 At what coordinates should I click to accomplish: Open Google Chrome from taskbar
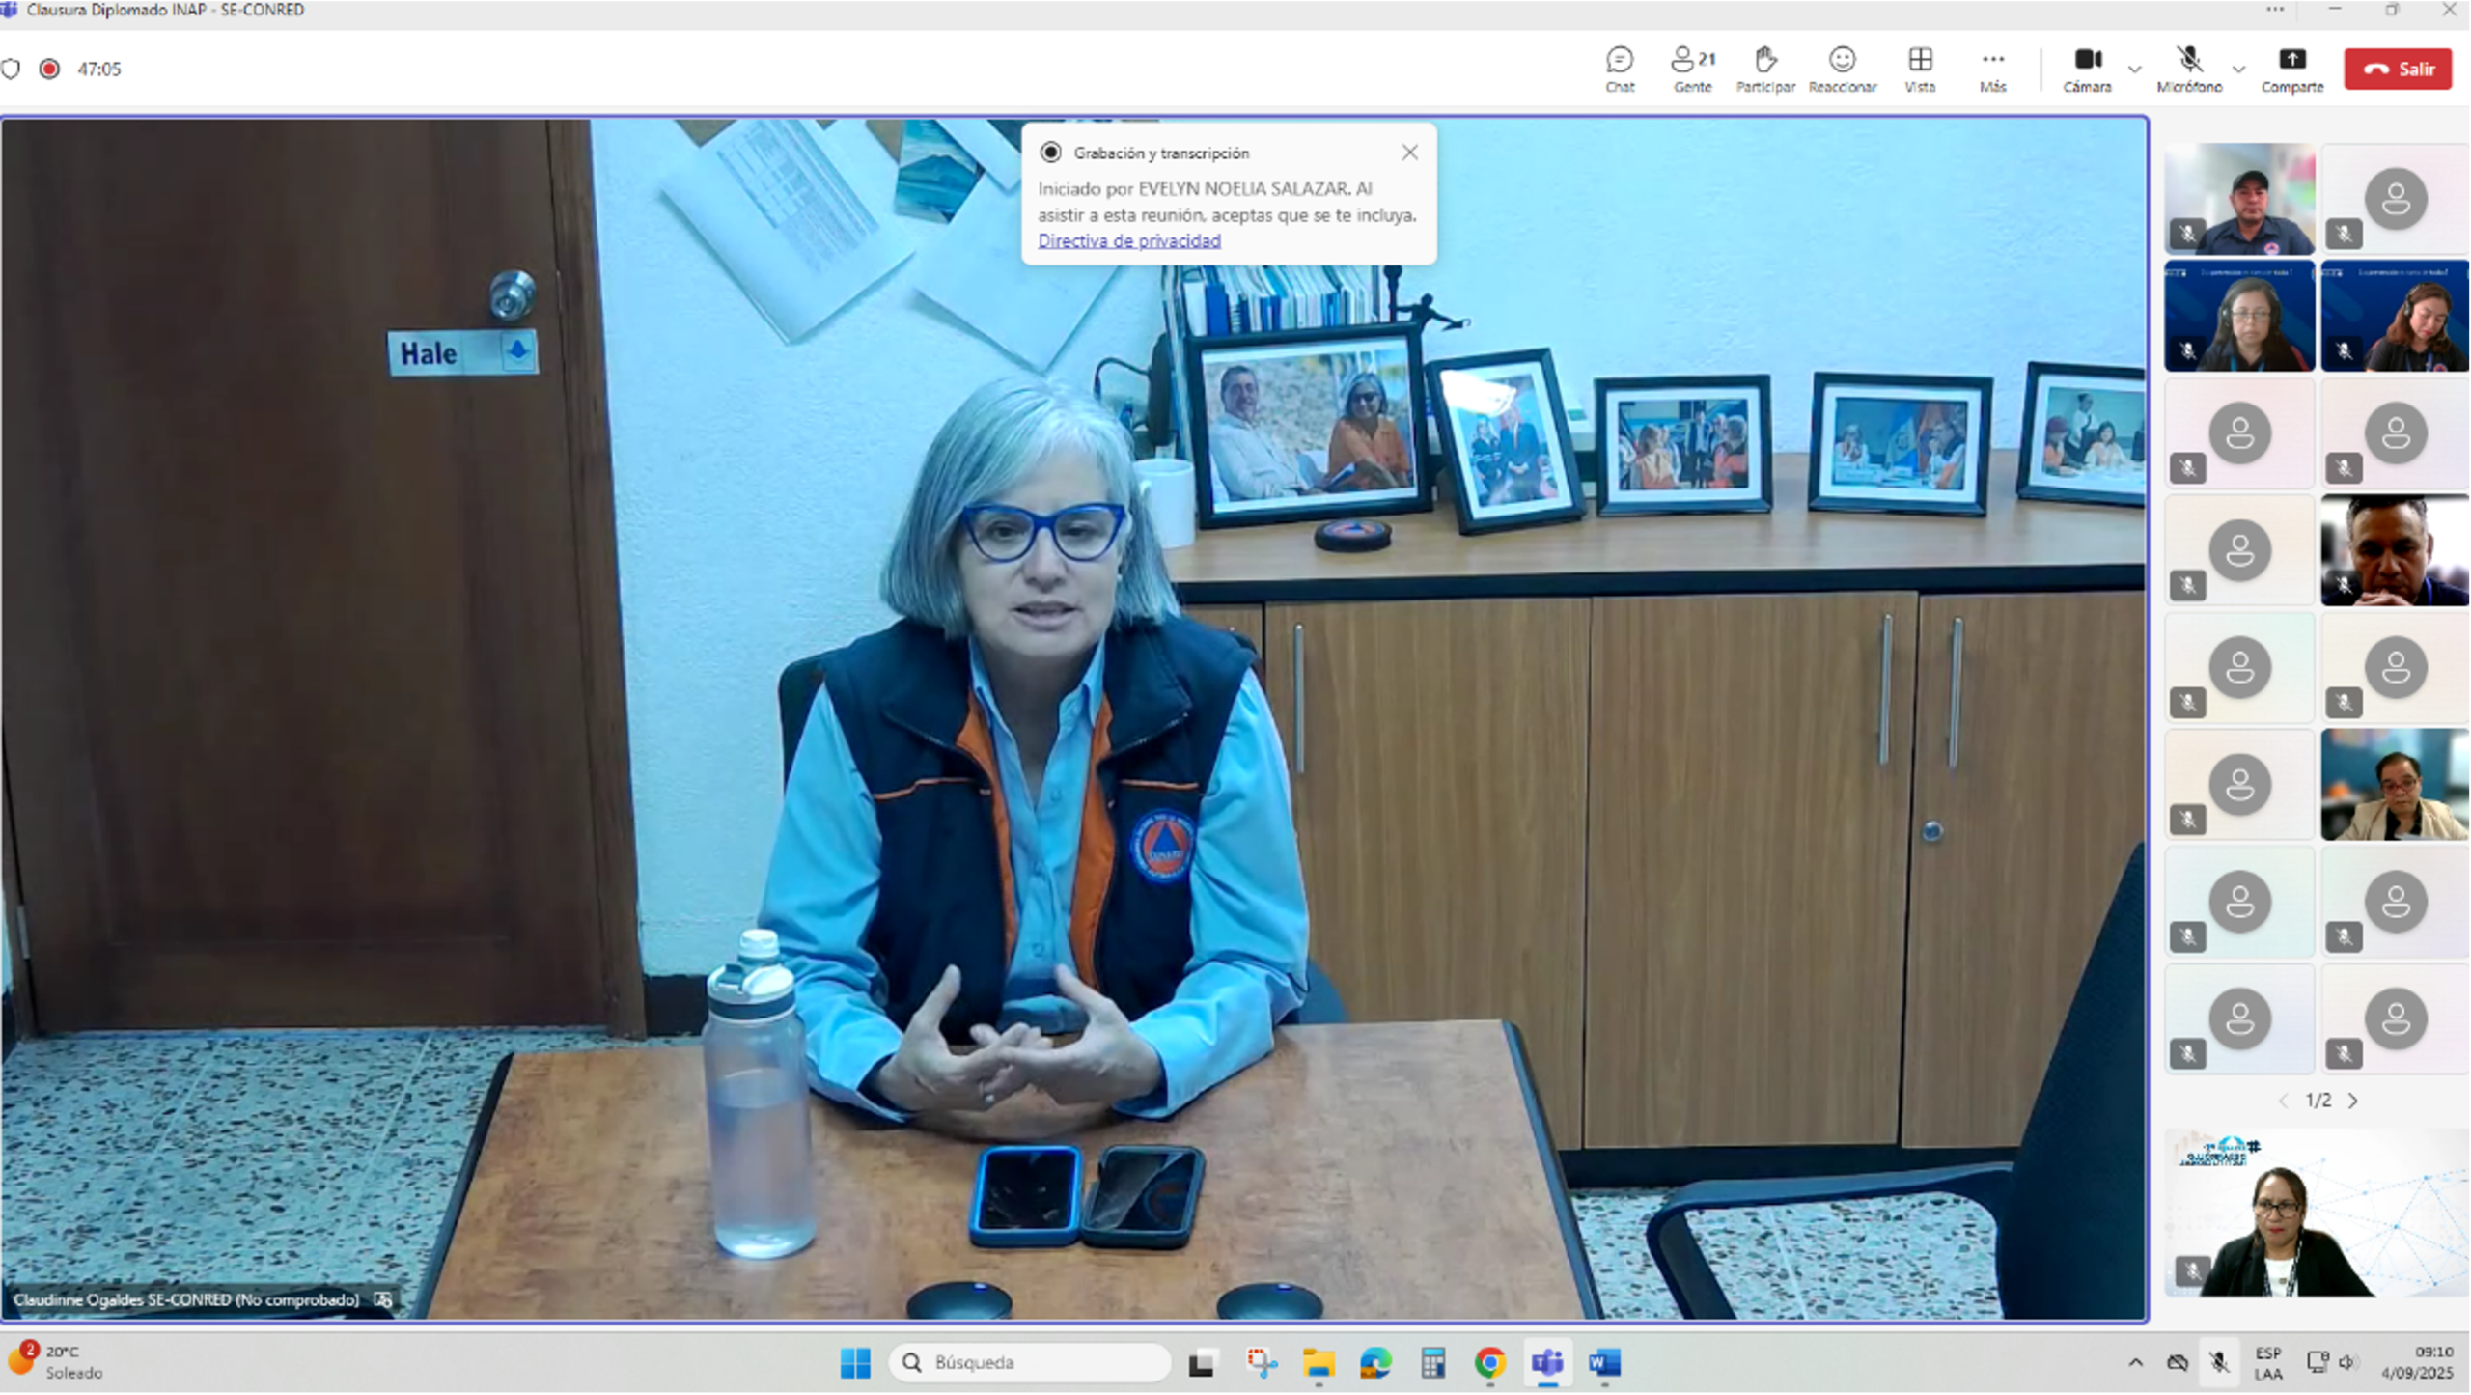1490,1363
